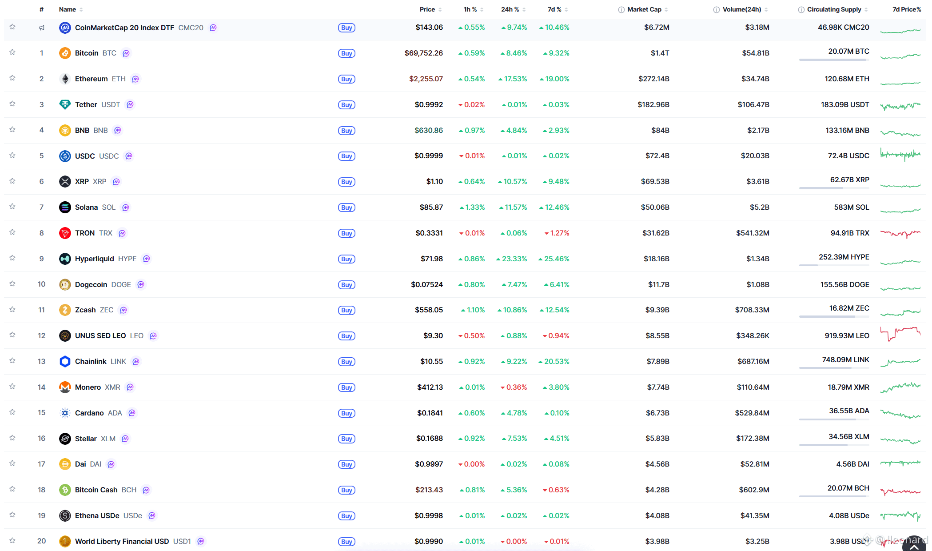Sort by Volume(24h) column

[x=745, y=10]
